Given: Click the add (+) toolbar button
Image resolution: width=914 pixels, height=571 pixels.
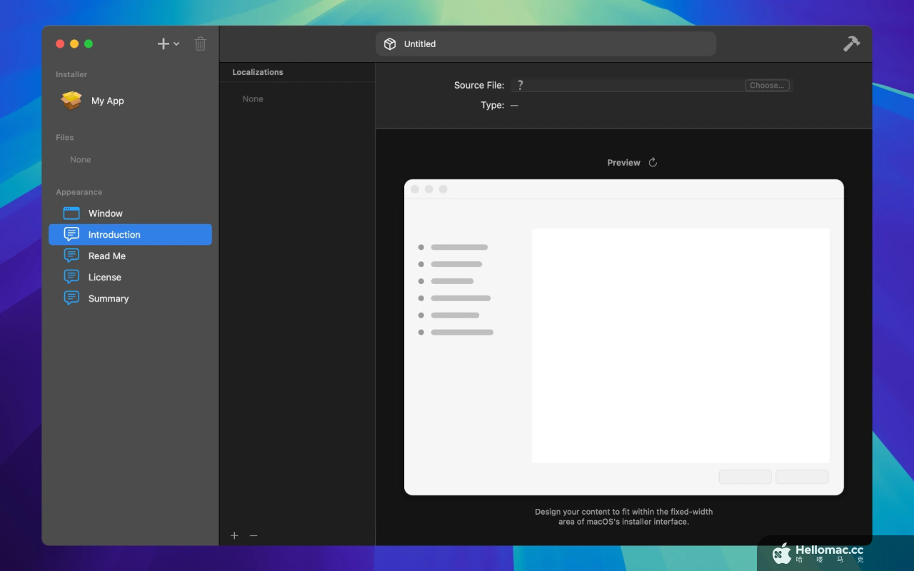Looking at the screenshot, I should 164,44.
